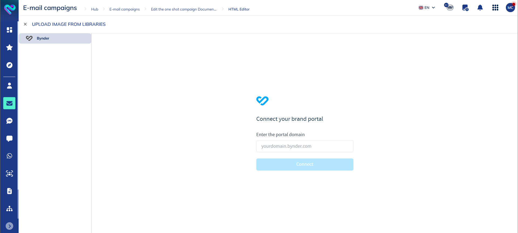Open the Contacts section in the sidebar

point(9,86)
